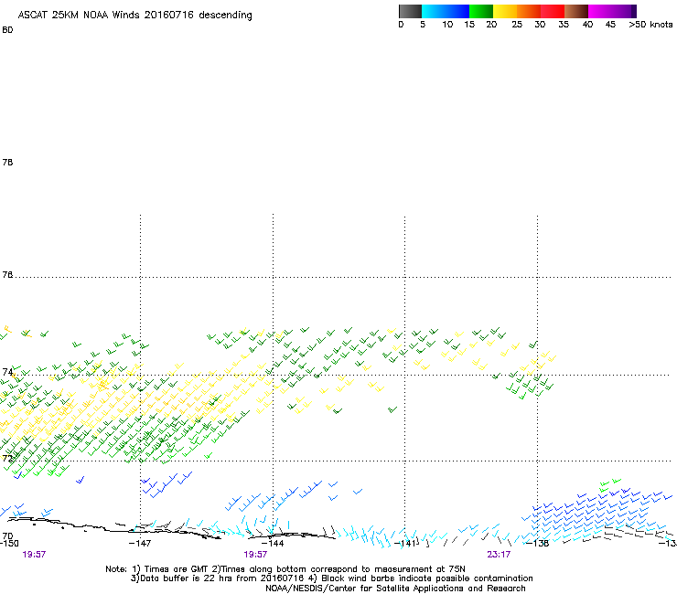This screenshot has width=677, height=594.
Task: Click the purple "23:17" pass time label
Action: (499, 555)
